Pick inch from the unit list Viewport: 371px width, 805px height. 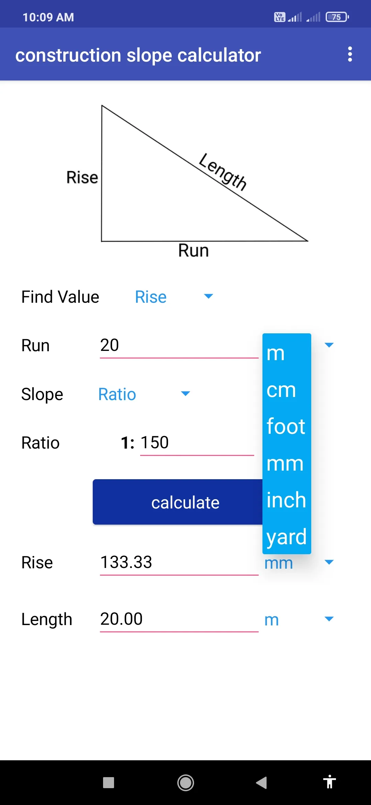pyautogui.click(x=287, y=500)
